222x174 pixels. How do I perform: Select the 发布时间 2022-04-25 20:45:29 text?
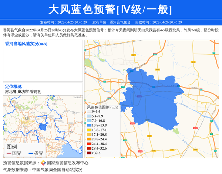(63, 22)
